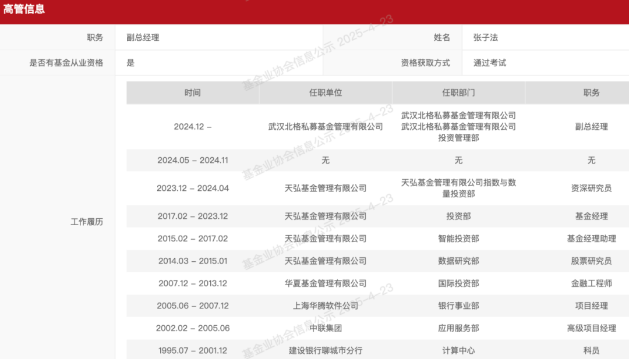Click the 科员 position cell
The height and width of the screenshot is (359, 629).
[x=591, y=351]
